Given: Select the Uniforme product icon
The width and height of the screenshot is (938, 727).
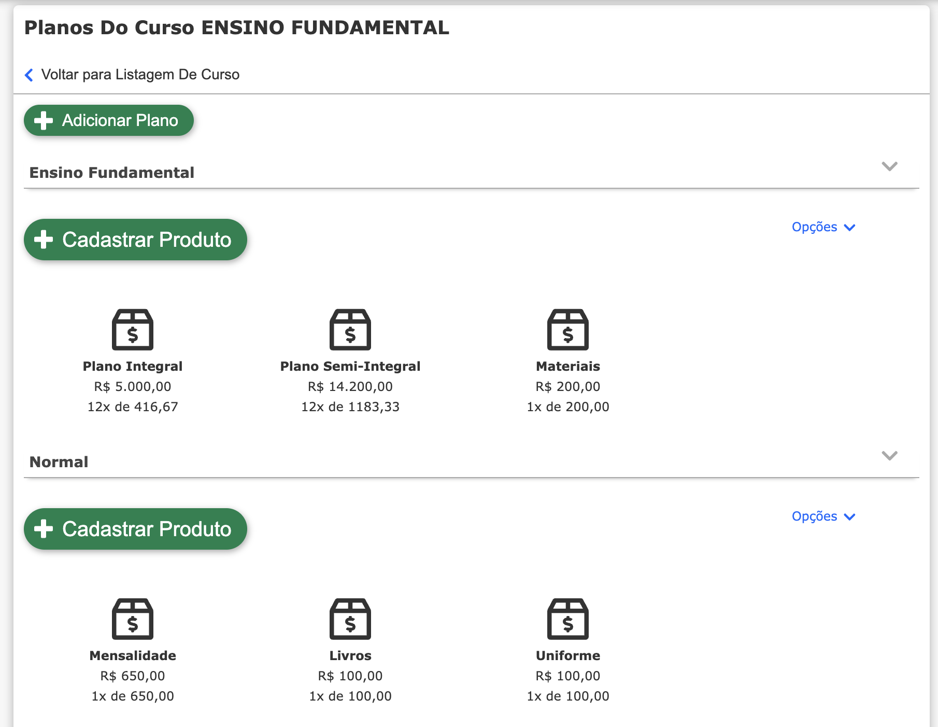Looking at the screenshot, I should 568,619.
